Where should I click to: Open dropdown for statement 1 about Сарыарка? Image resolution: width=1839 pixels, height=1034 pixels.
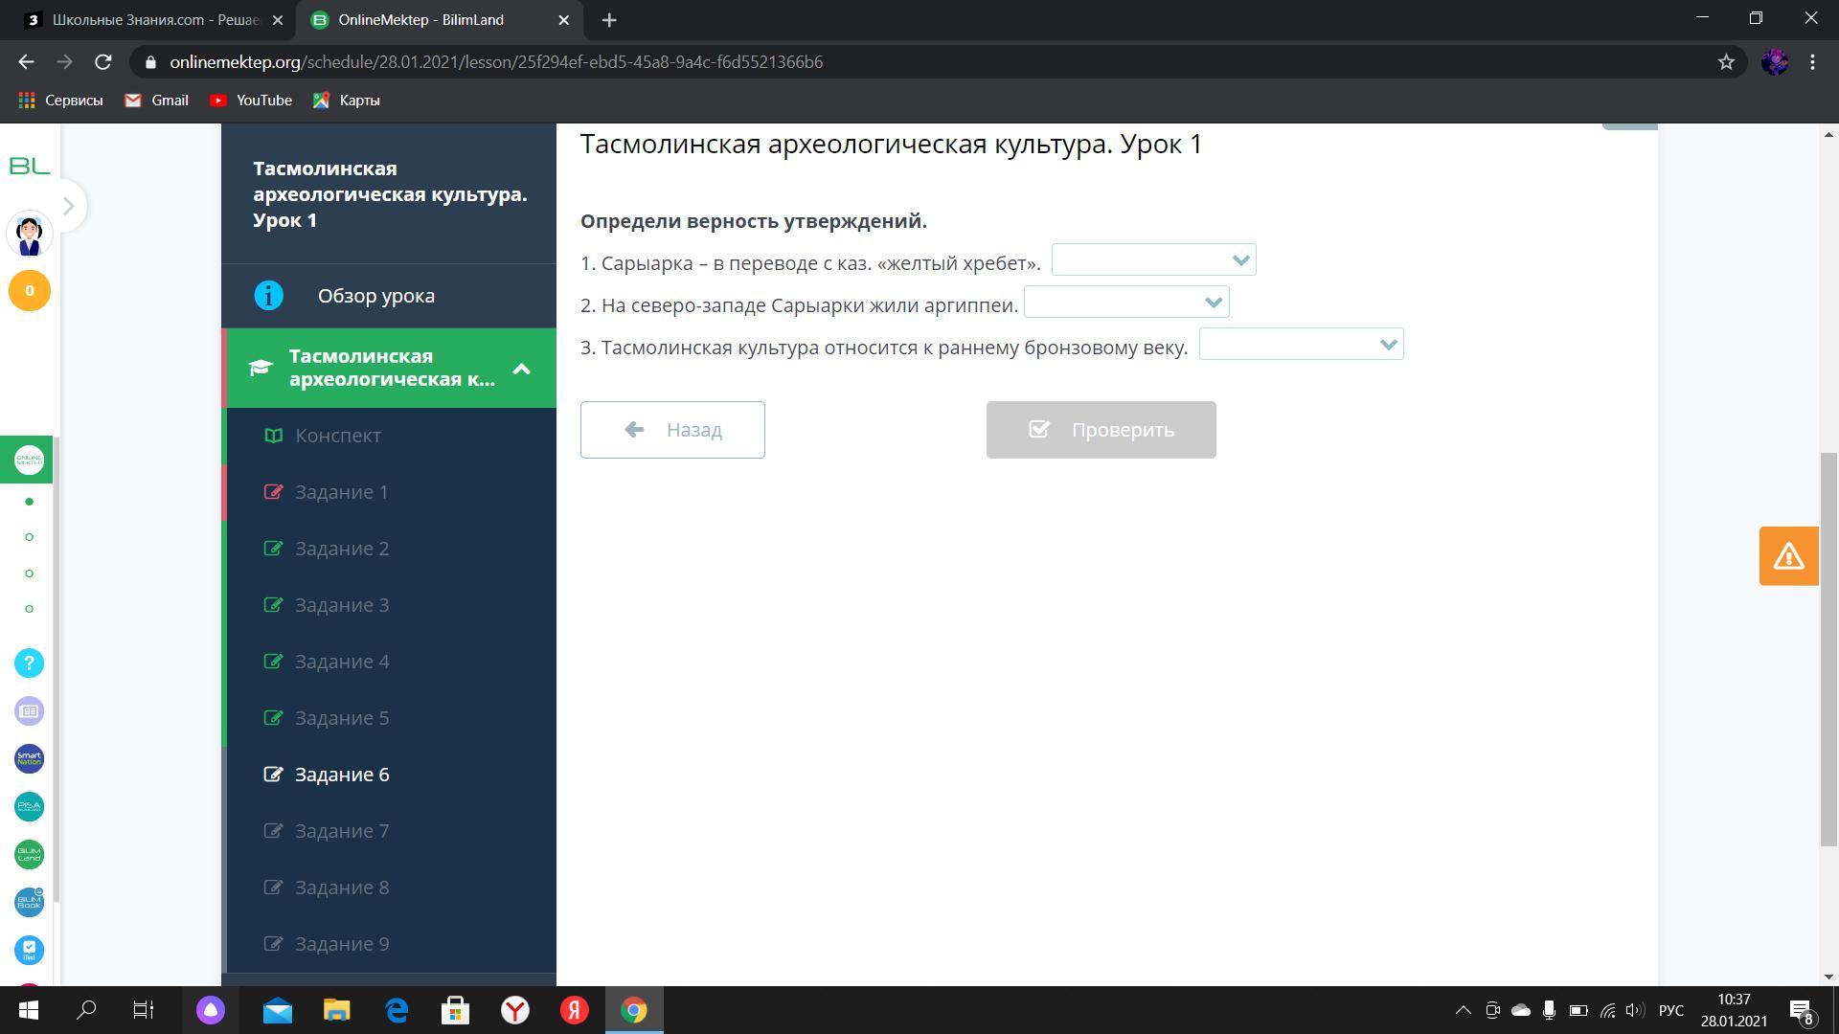coord(1153,260)
